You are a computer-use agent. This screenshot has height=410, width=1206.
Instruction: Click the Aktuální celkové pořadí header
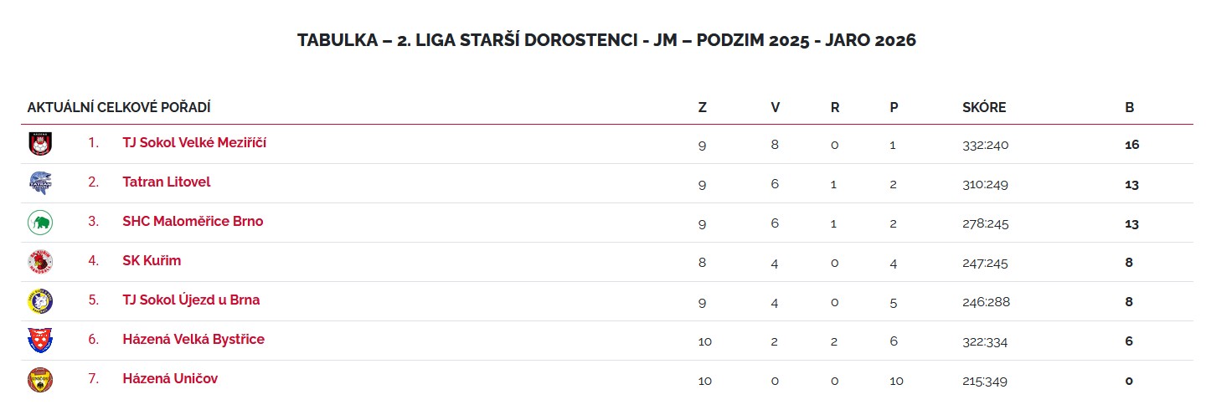(x=119, y=108)
